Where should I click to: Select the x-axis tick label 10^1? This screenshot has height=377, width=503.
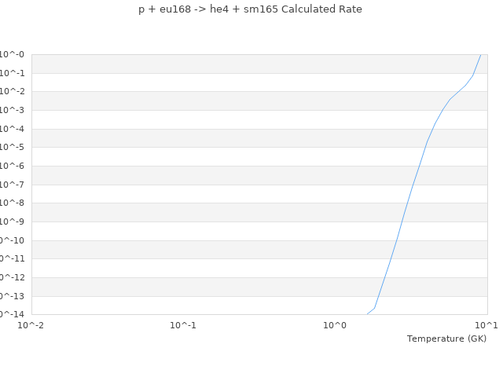[486, 325]
